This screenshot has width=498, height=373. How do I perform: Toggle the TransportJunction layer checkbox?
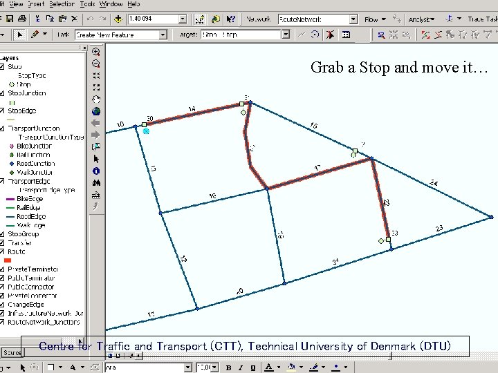point(2,128)
